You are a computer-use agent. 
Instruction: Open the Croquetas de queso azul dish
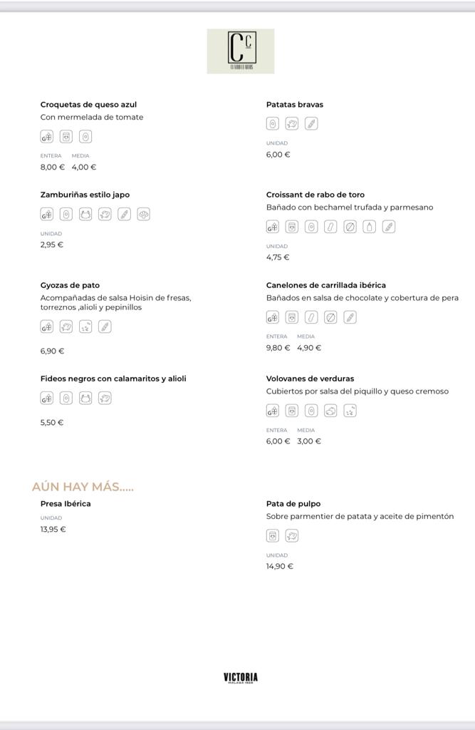click(88, 104)
